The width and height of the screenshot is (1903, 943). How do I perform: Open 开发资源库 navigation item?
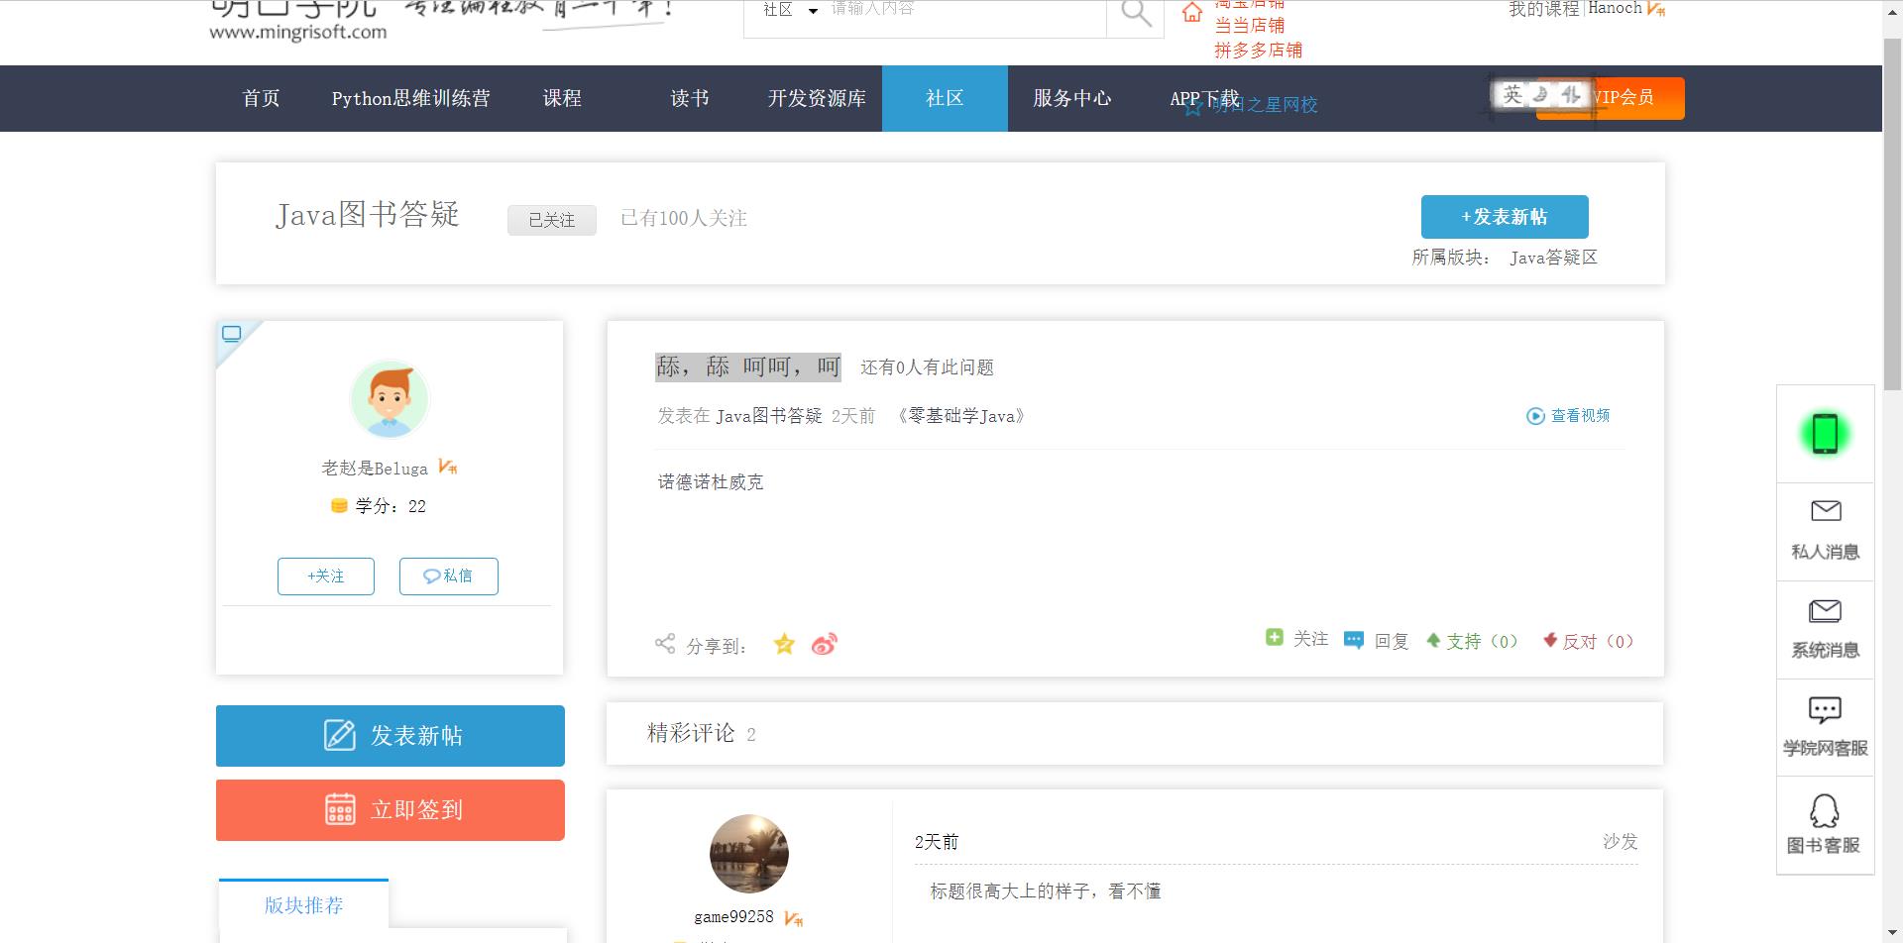(x=817, y=98)
